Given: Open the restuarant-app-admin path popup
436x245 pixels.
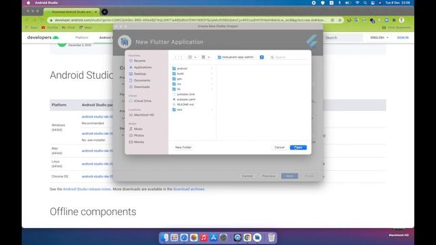Looking at the screenshot, I should tap(240, 57).
